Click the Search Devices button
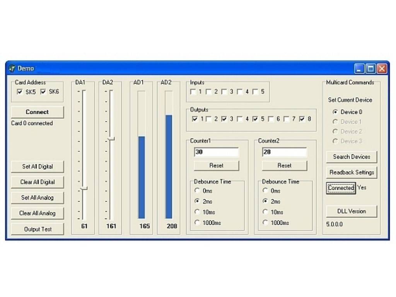 pos(351,157)
